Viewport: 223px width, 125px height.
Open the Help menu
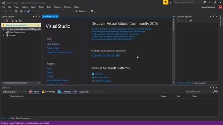tap(76, 7)
